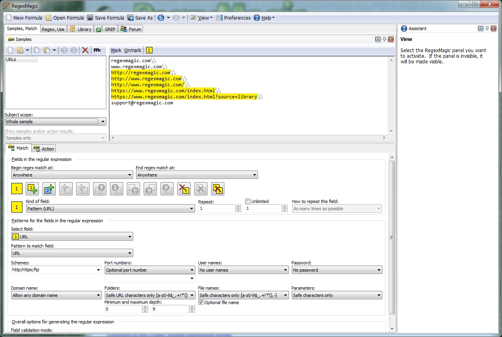This screenshot has height=337, width=502.
Task: Click the paste sample clipboard icon
Action: pos(47,50)
